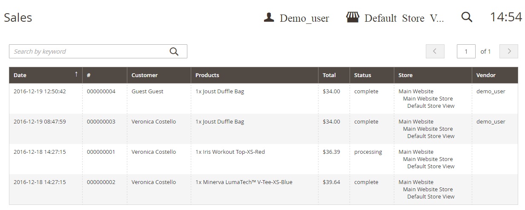Go to the previous page arrow
Screen dimensions: 525x210
(435, 52)
